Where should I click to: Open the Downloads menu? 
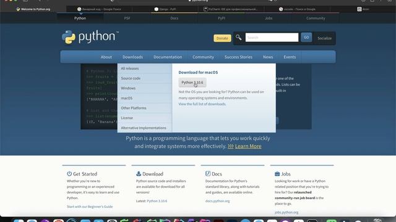133,57
